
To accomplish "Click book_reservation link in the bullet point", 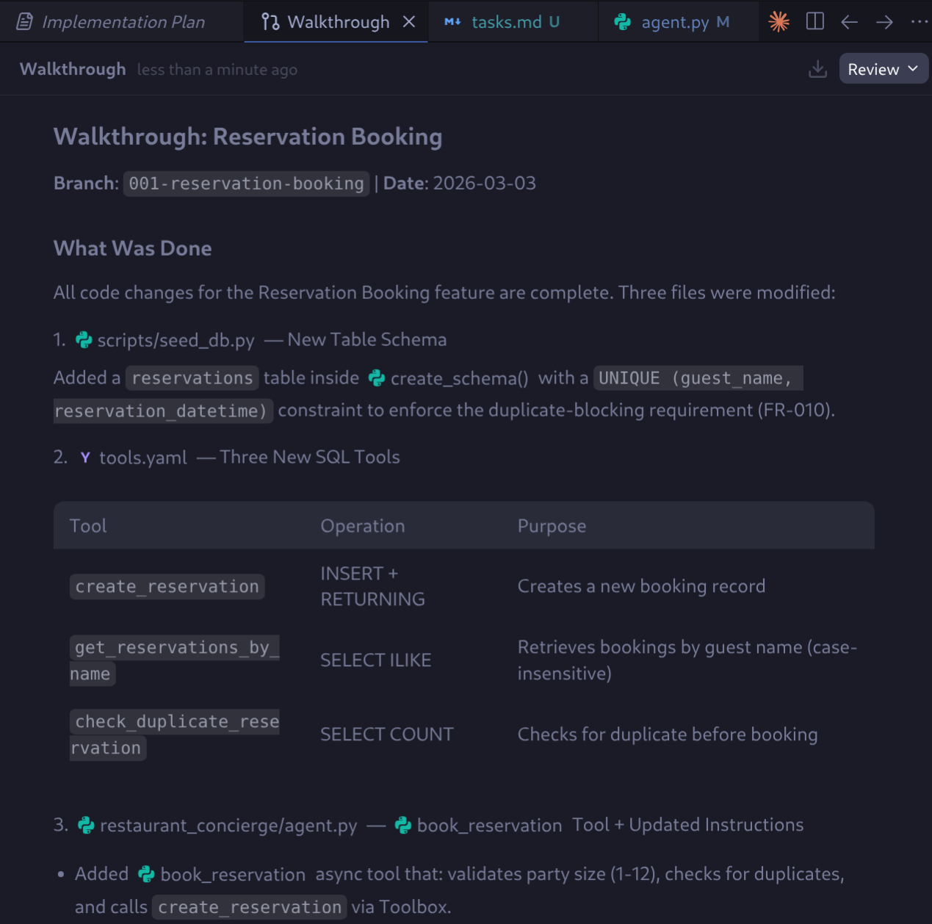I will [232, 875].
